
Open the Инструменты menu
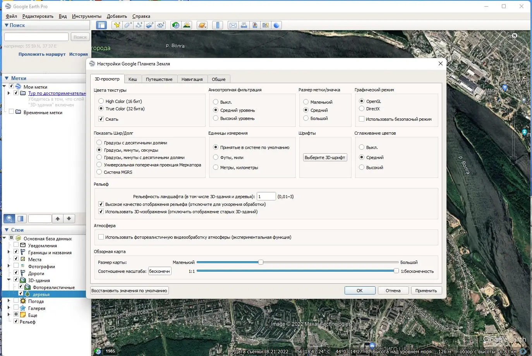tap(87, 16)
